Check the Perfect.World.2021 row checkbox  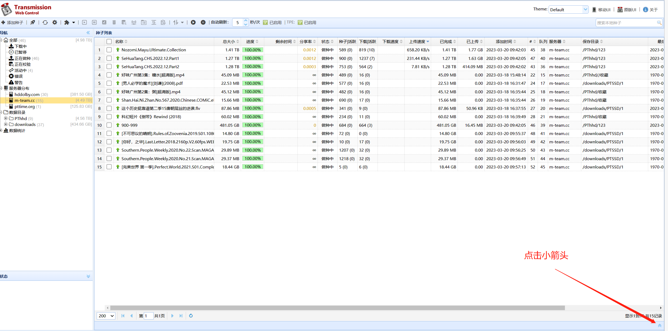coord(109,167)
